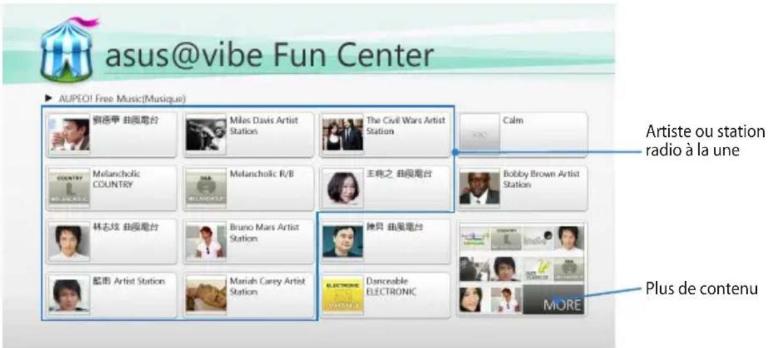Launch the Bobby Brown Artist Station
This screenshot has width=768, height=348.
click(522, 188)
